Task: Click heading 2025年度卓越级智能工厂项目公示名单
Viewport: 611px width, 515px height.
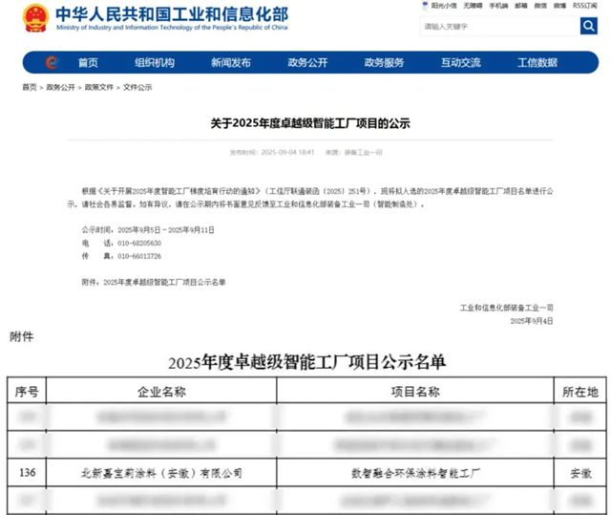Action: [306, 362]
